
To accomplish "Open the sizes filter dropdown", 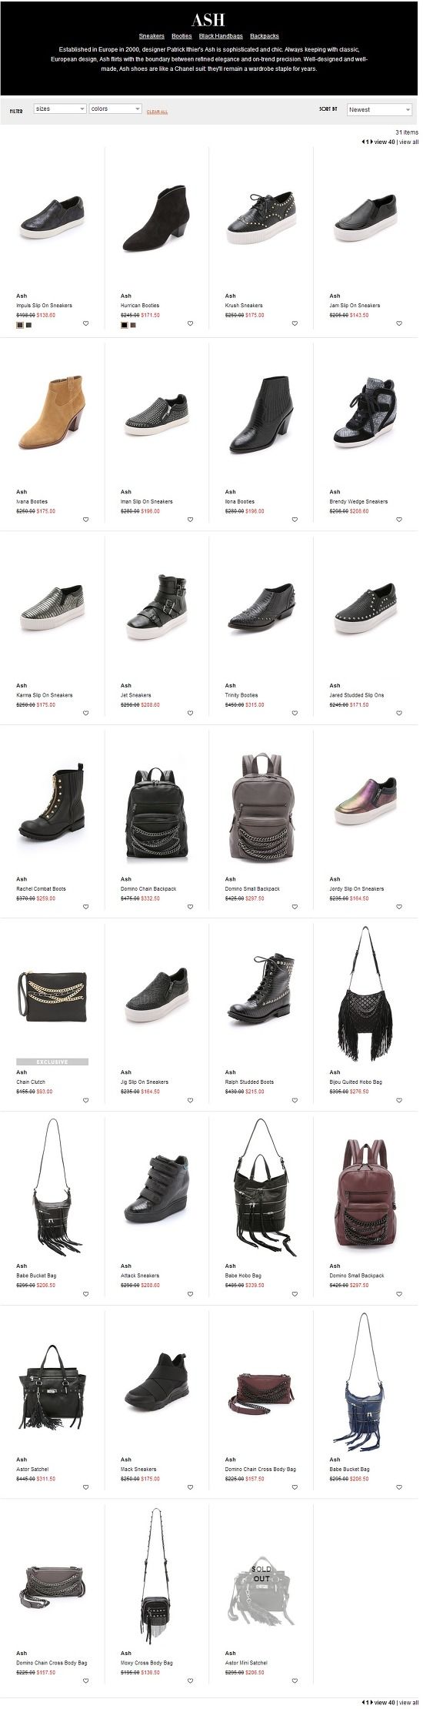I will [x=60, y=109].
